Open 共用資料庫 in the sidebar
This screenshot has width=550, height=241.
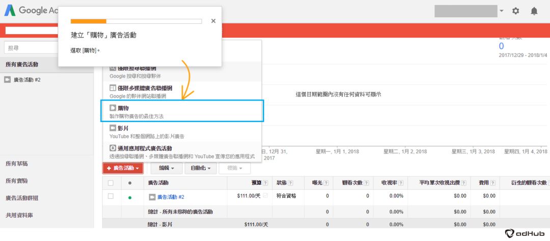click(x=19, y=215)
